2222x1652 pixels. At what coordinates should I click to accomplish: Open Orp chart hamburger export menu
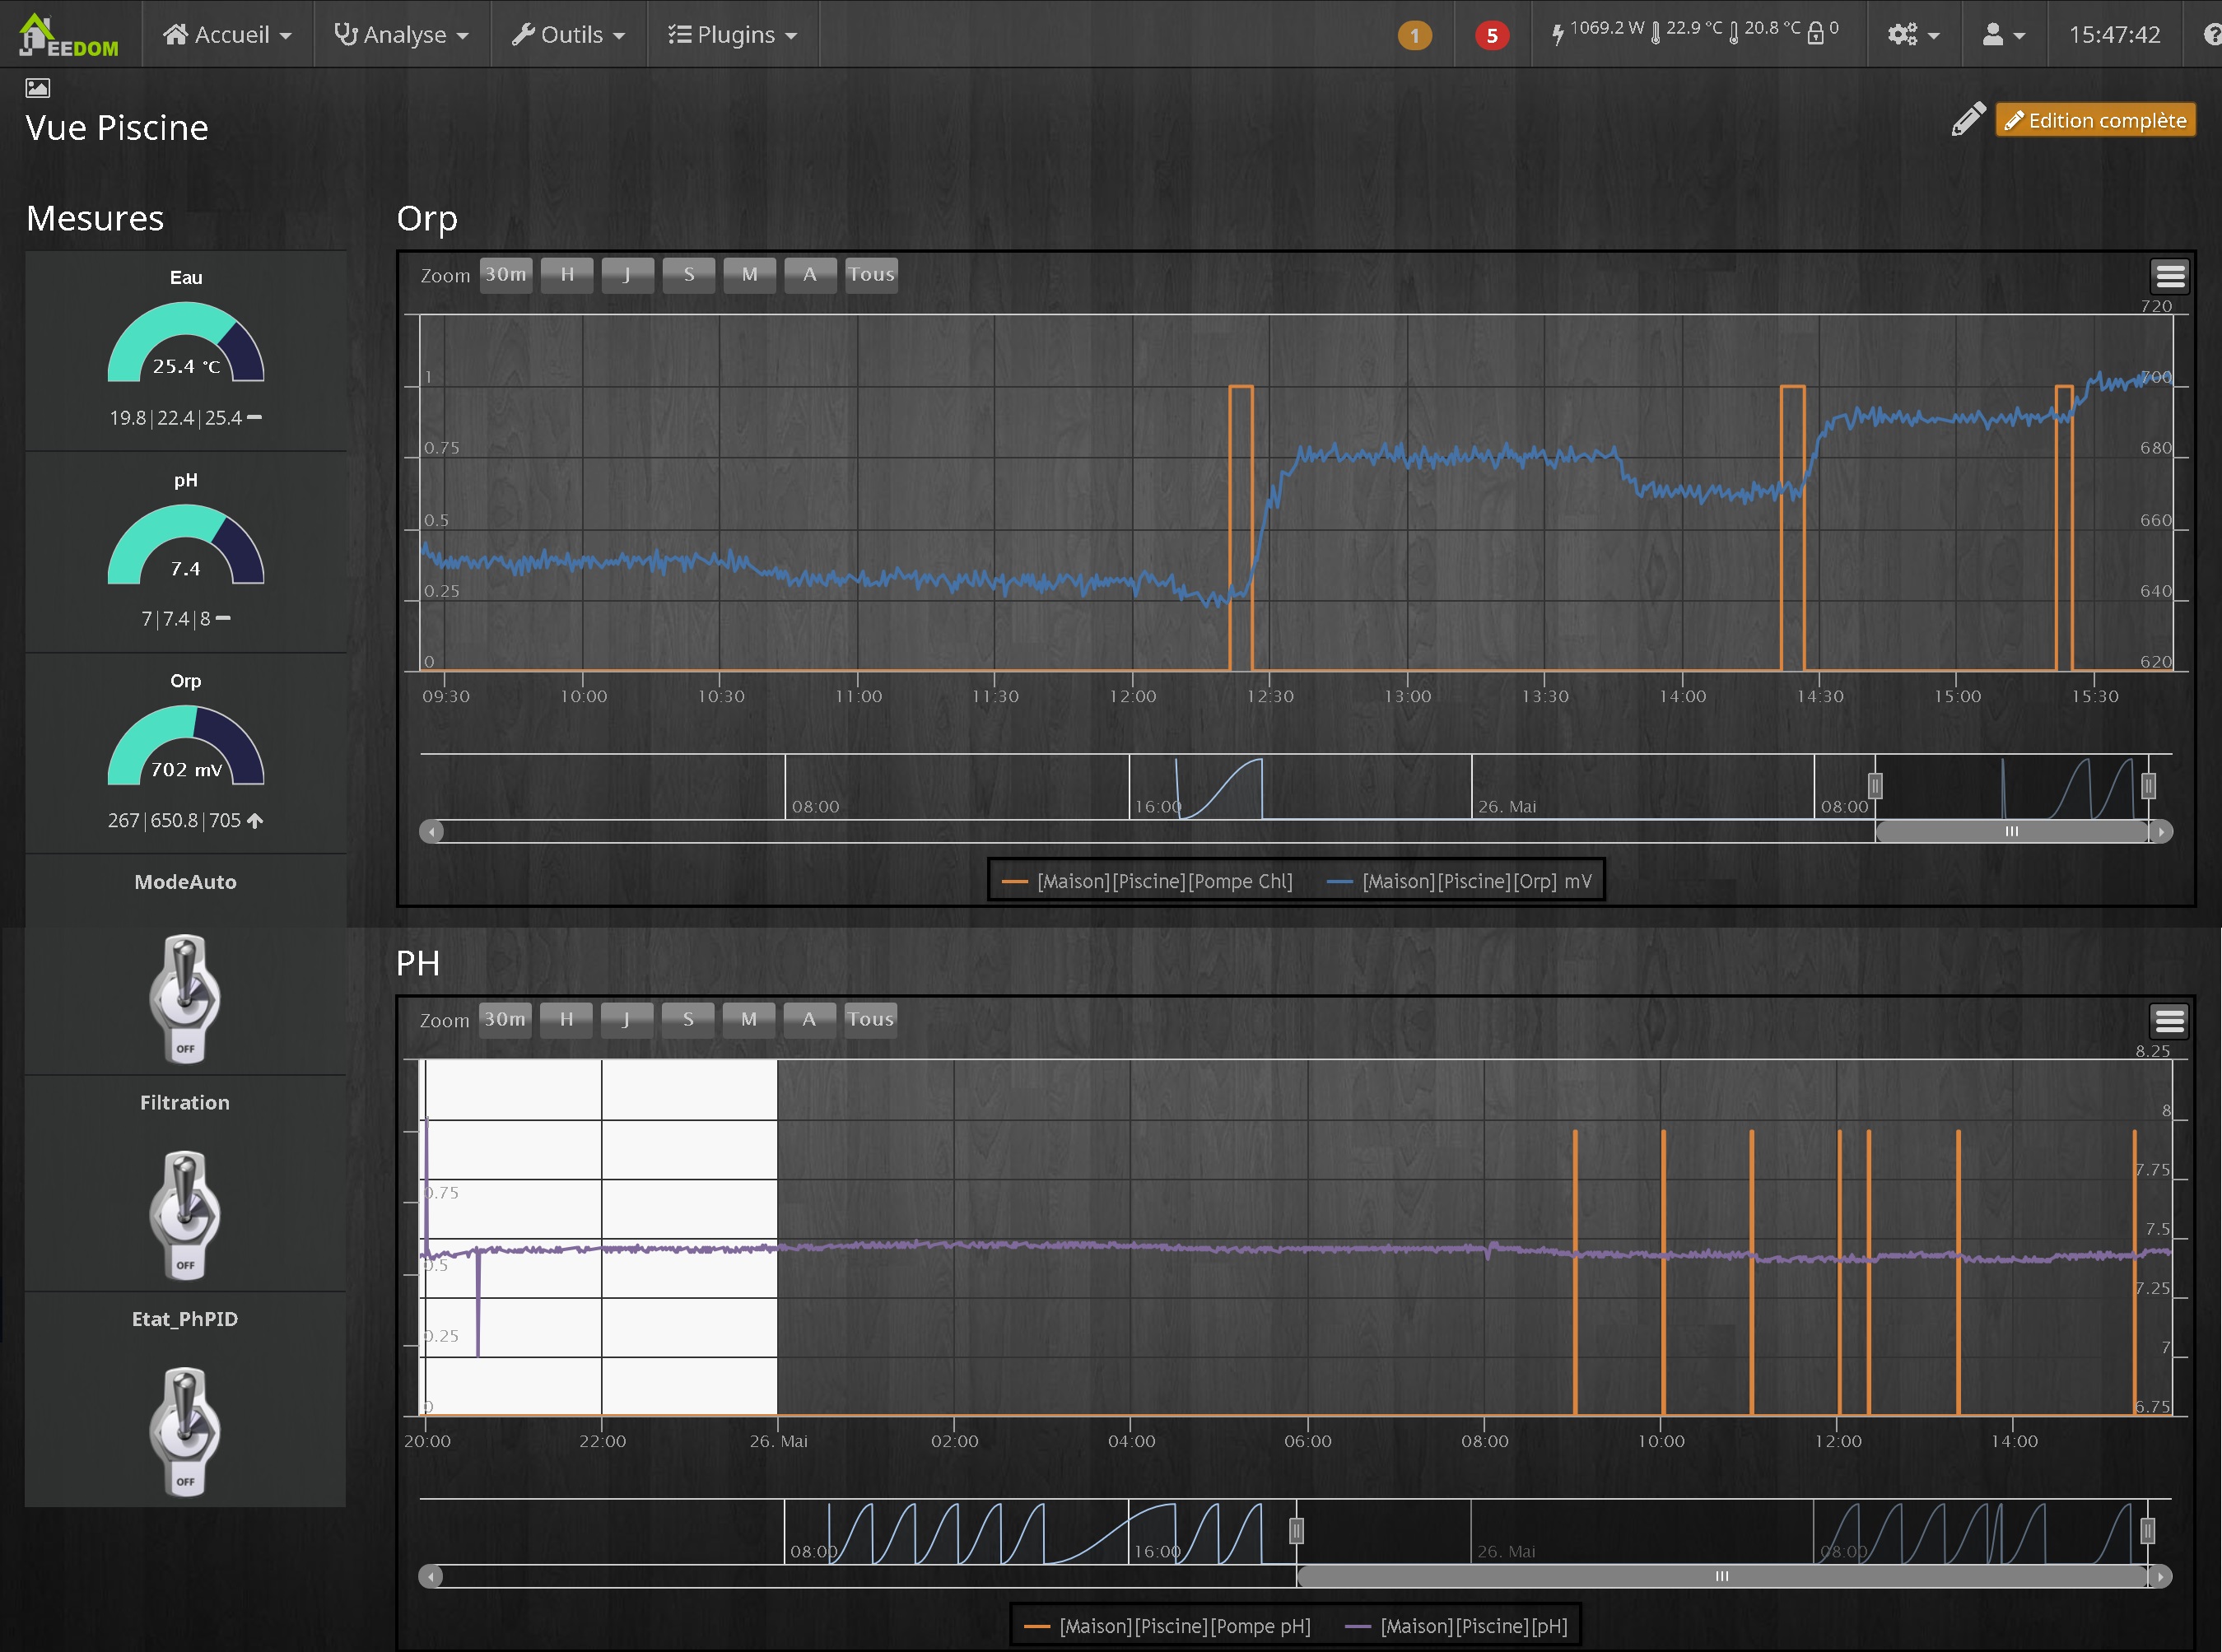click(x=2169, y=276)
